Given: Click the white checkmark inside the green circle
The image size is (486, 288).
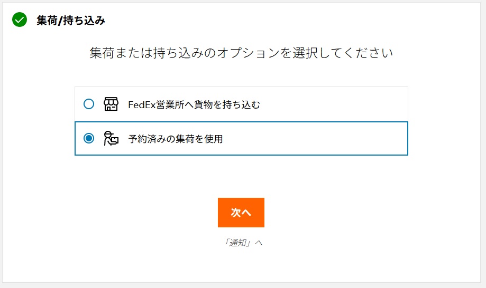Looking at the screenshot, I should pos(20,20).
